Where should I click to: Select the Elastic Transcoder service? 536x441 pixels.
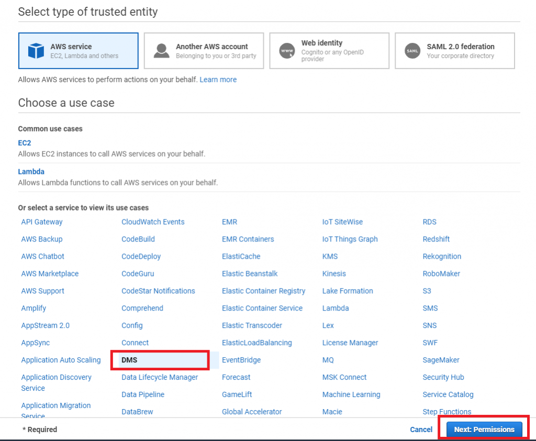[x=252, y=325]
